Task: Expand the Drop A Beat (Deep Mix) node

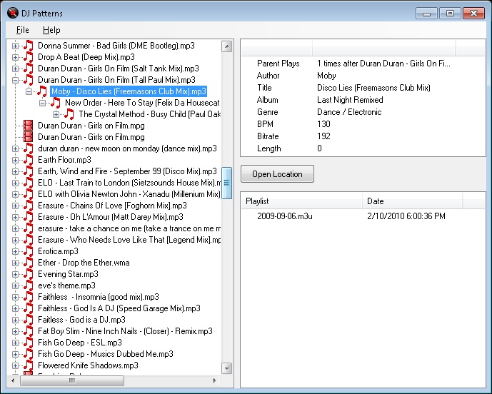Action: click(x=15, y=57)
